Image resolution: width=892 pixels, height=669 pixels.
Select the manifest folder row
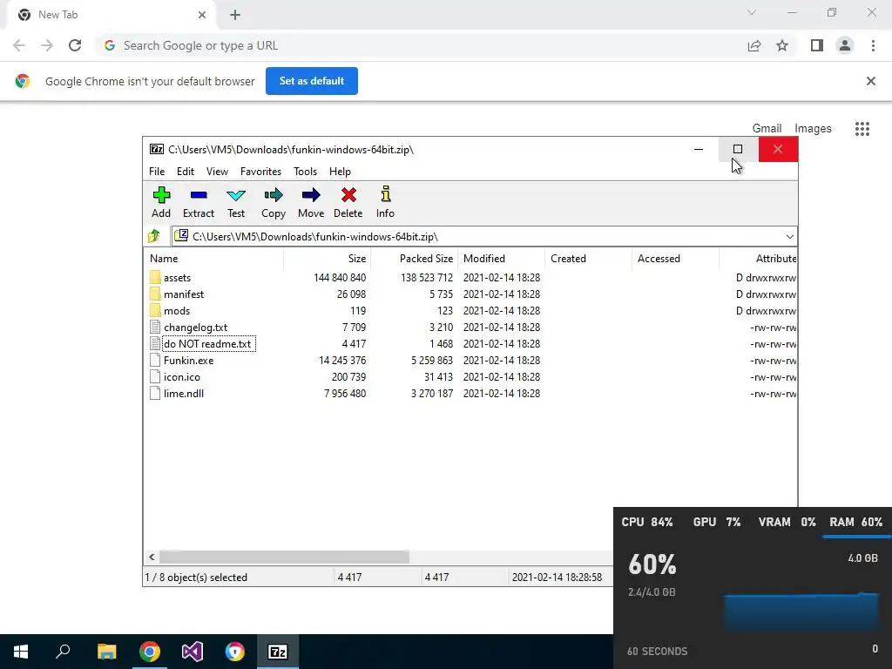(470, 294)
